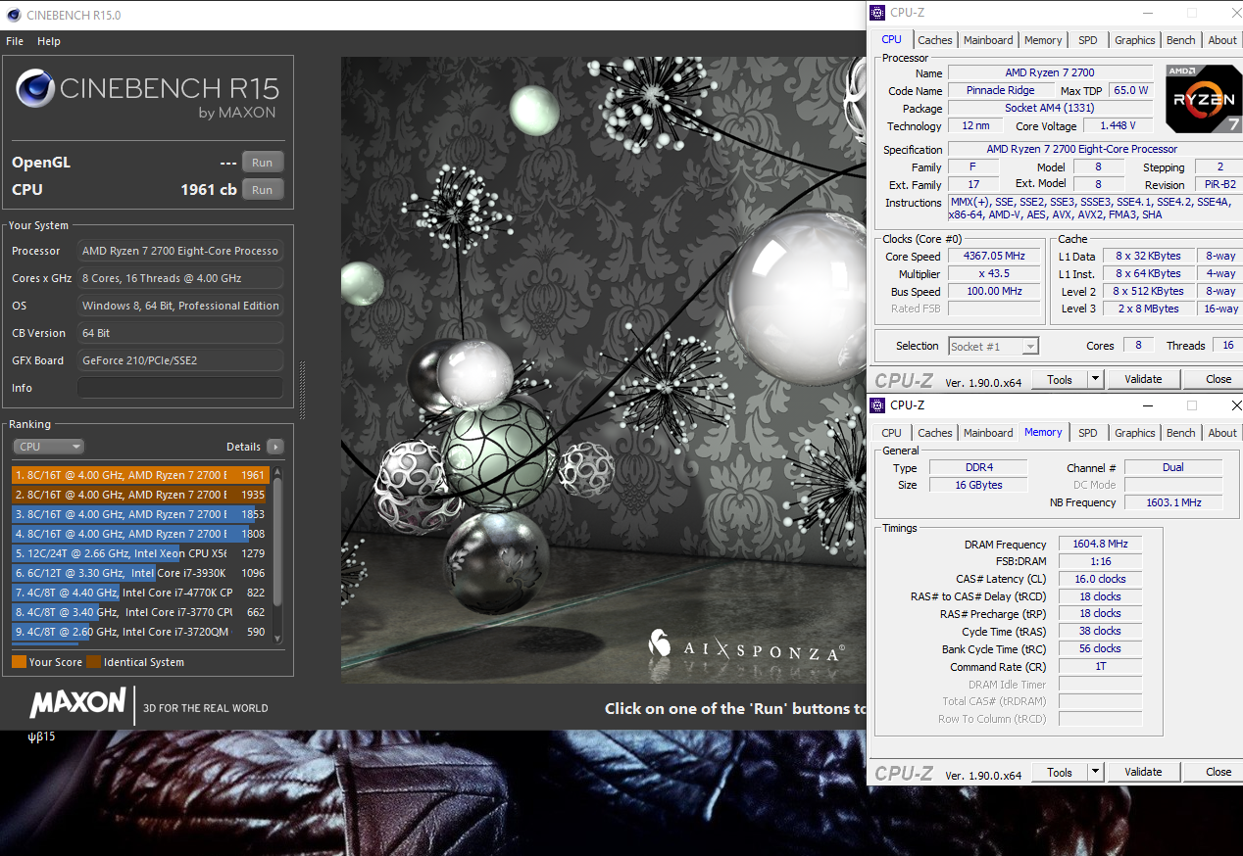Expand Tools dropdown arrow in lower CPU-Z

(x=1096, y=772)
